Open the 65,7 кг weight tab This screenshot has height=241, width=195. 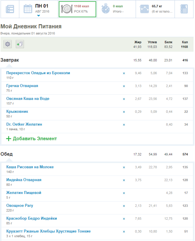(156, 9)
